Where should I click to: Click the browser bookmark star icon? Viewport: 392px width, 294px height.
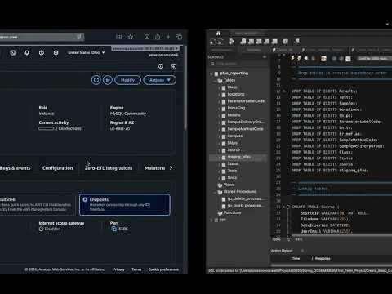click(131, 37)
